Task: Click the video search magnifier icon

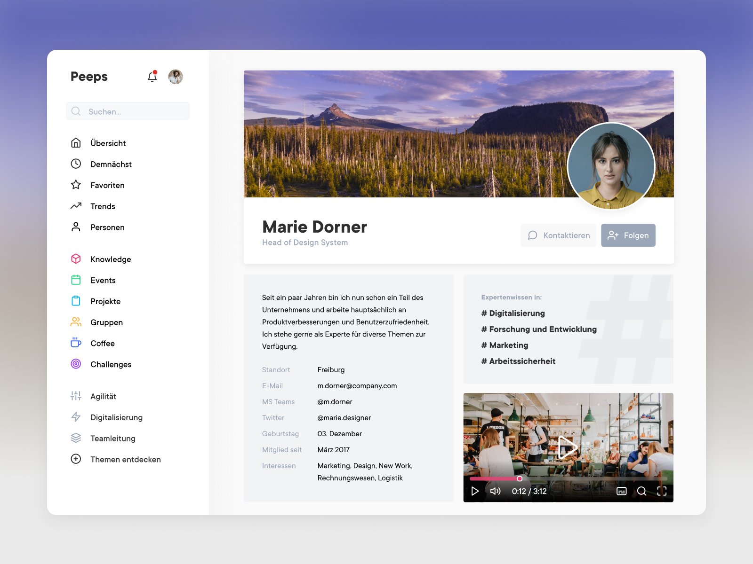Action: click(641, 491)
